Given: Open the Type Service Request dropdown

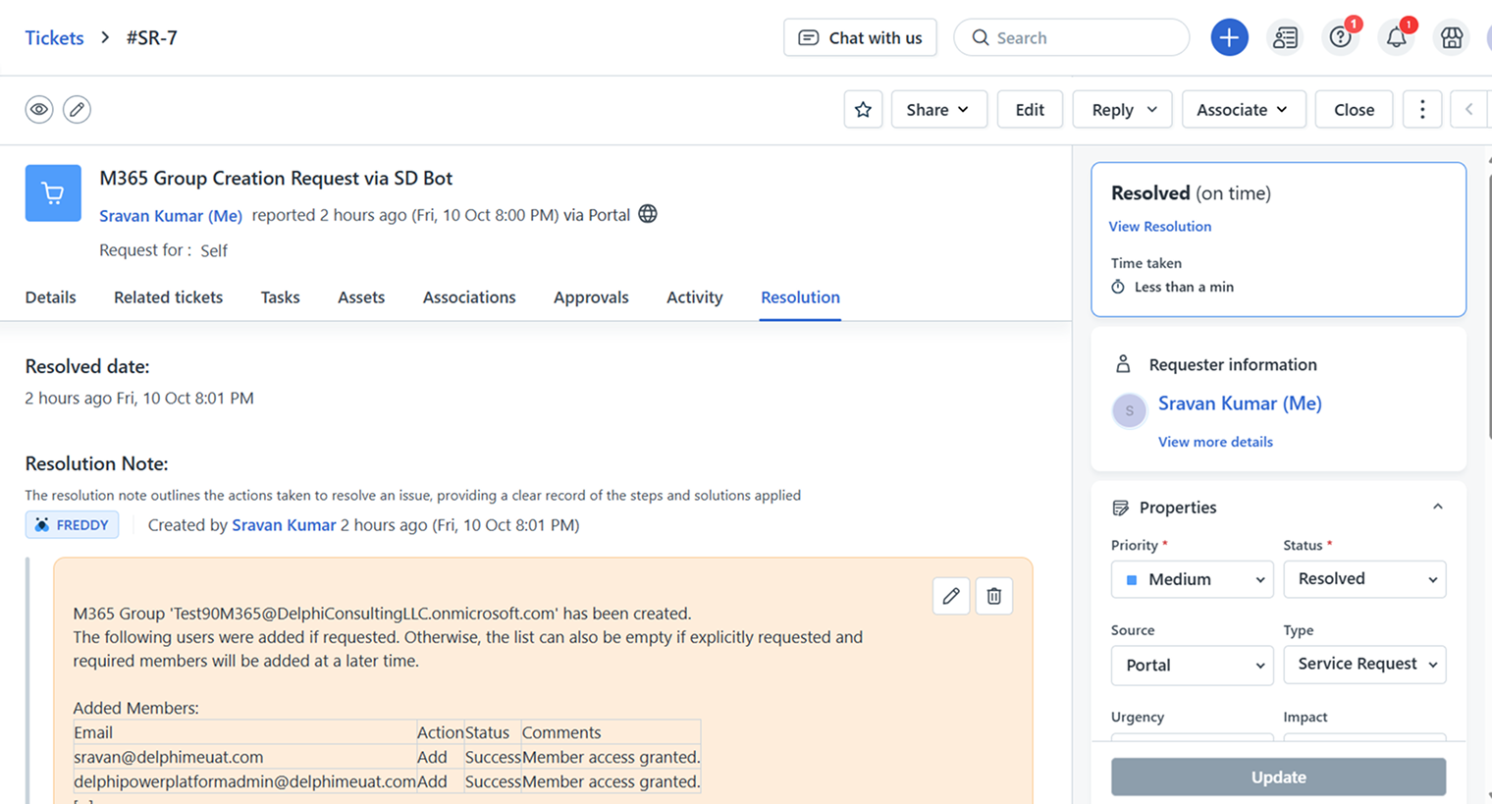Looking at the screenshot, I should click(x=1364, y=665).
